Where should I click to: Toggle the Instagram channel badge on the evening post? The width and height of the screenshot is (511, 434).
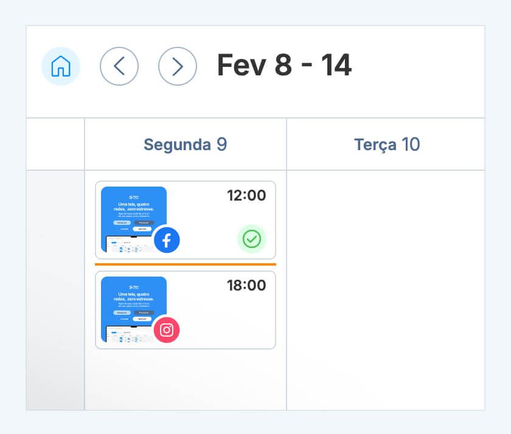pyautogui.click(x=167, y=330)
